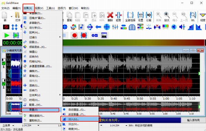Screen dimensions: 206x131
Task: Click the Change Volume speaker slider icon
Action: [x=182, y=27]
